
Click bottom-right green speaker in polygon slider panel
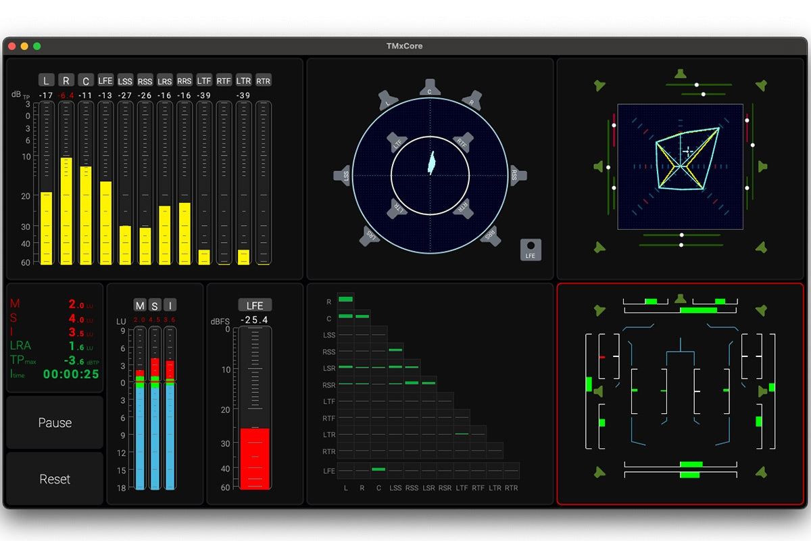[761, 248]
